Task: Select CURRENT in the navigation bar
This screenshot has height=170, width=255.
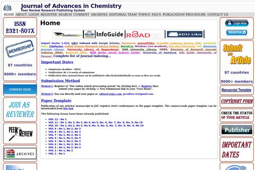Action: pos(81,14)
